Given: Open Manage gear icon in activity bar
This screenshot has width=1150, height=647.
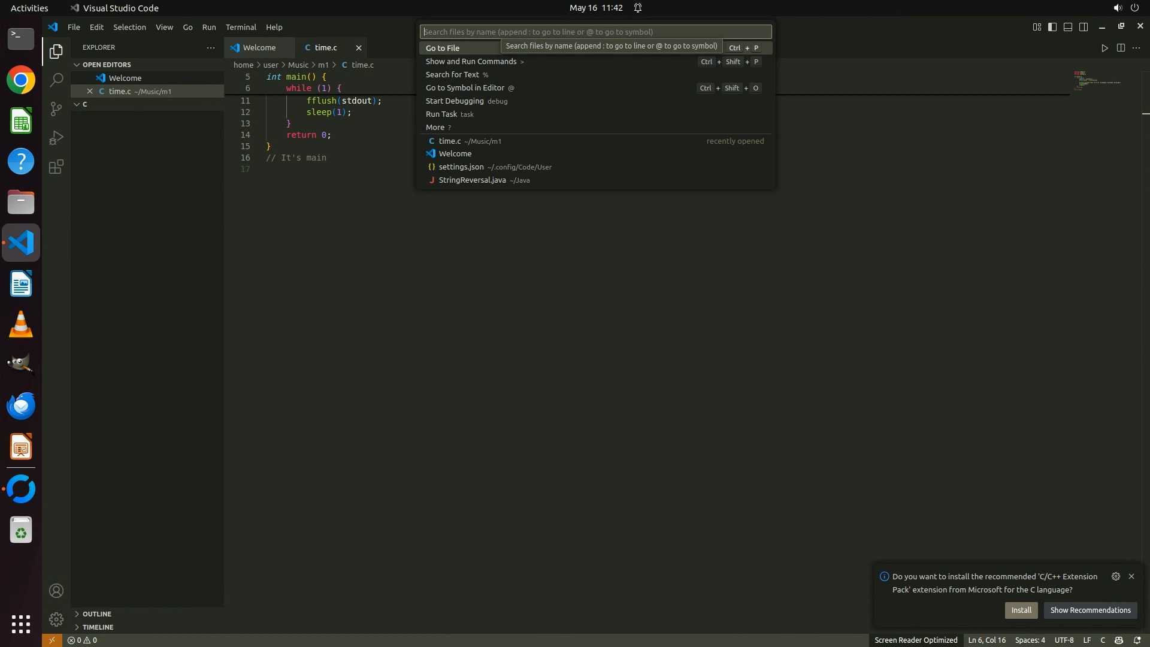Looking at the screenshot, I should pos(56,619).
